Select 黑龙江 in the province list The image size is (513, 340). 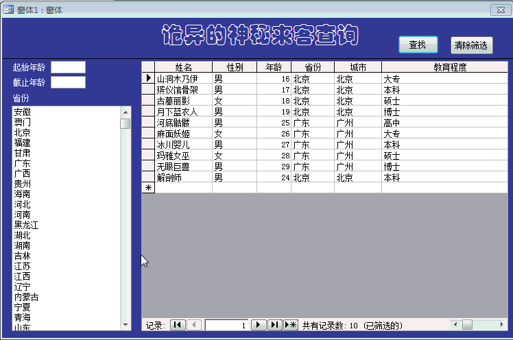pos(66,226)
